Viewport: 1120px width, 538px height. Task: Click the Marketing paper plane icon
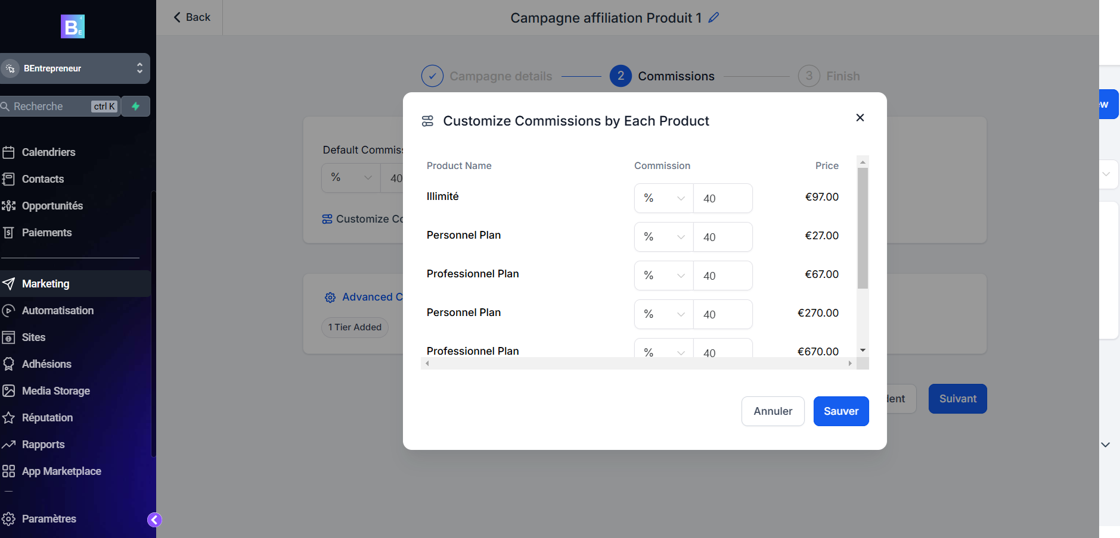(x=8, y=284)
